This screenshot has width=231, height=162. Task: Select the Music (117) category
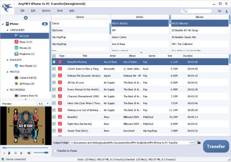tap(26, 42)
